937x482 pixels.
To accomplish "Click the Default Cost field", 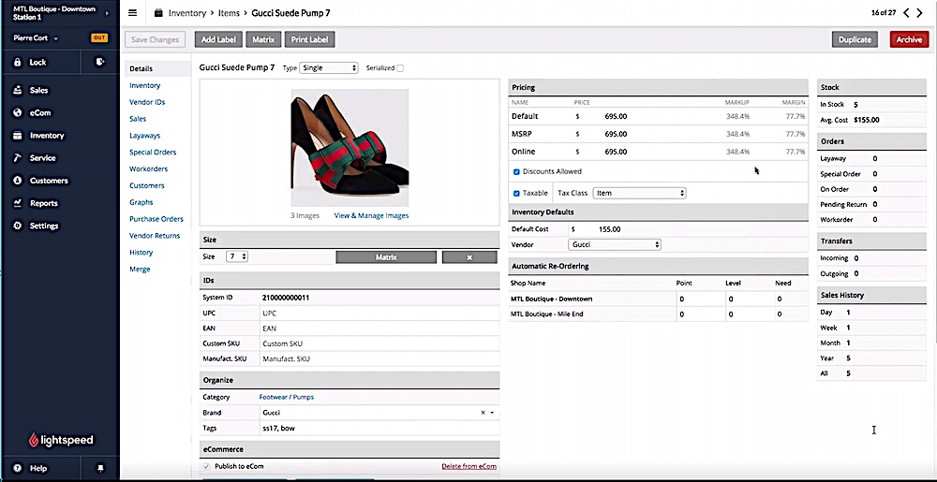I will (610, 229).
